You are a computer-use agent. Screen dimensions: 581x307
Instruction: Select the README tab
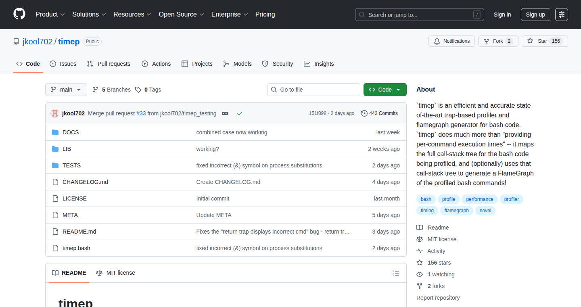[x=69, y=273]
